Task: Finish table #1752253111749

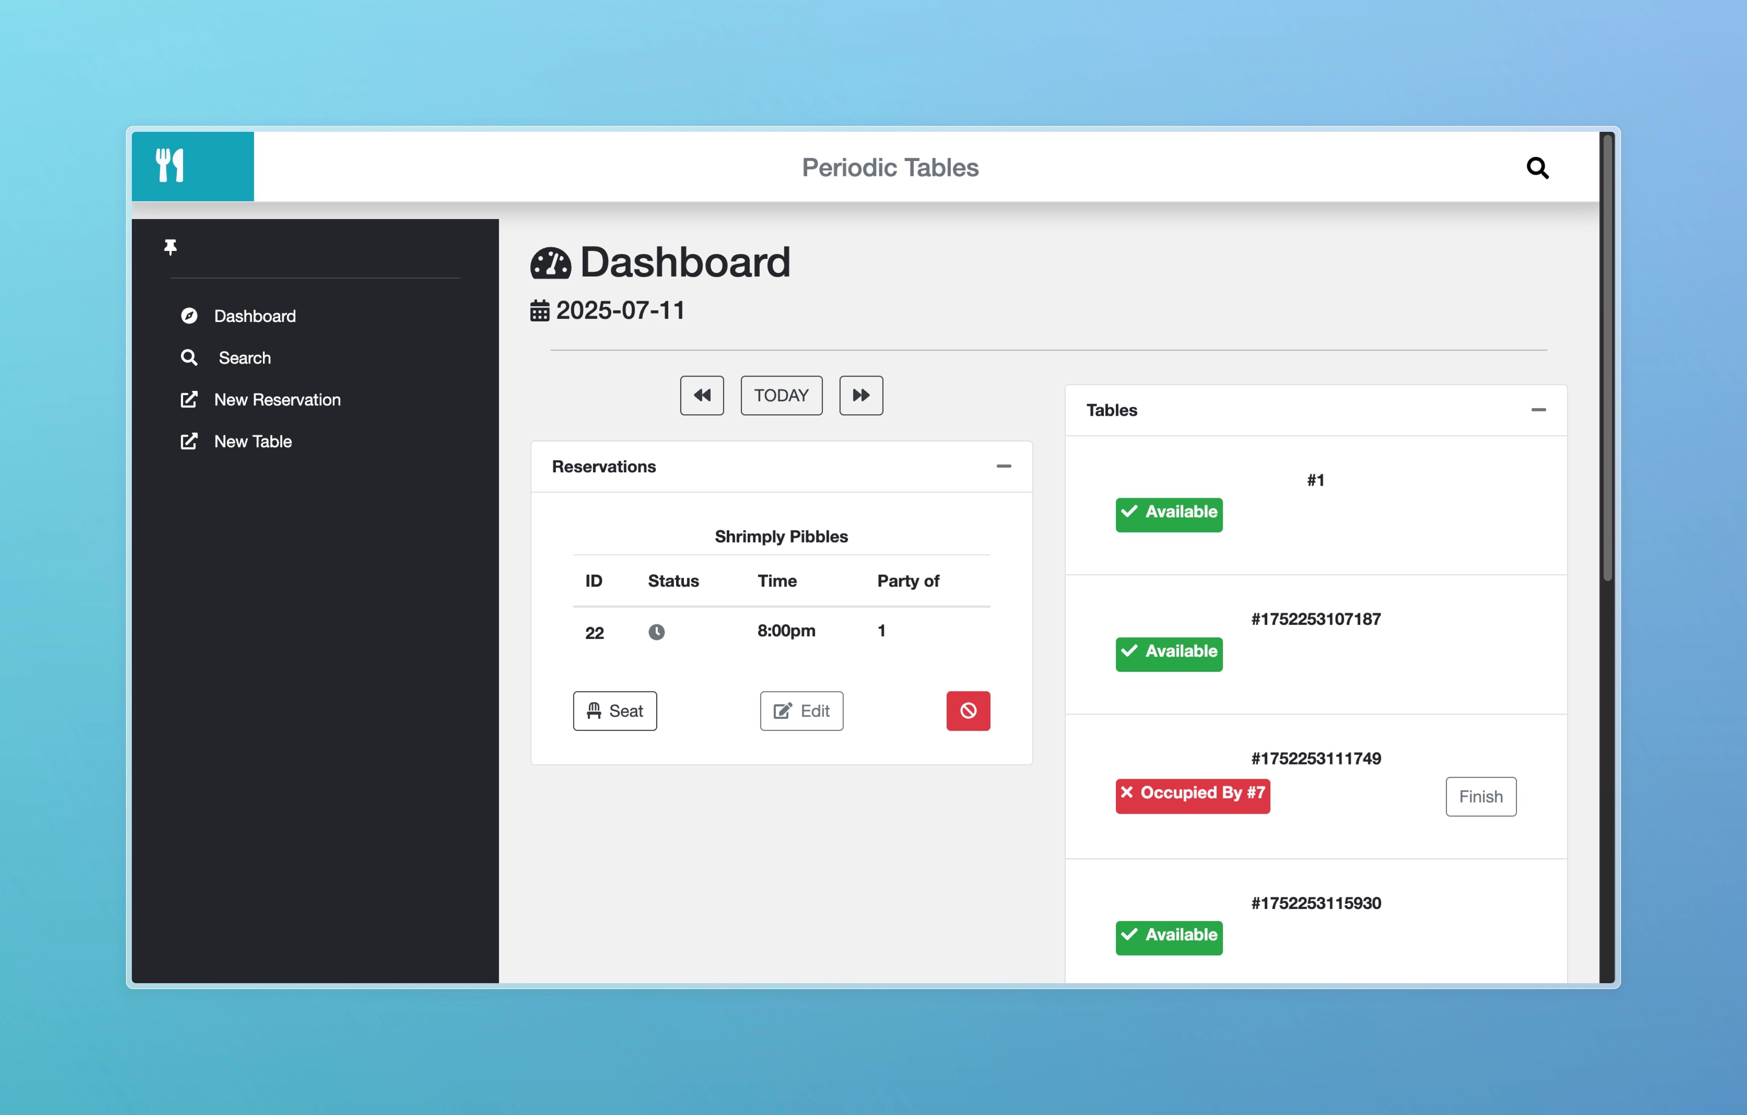Action: pyautogui.click(x=1481, y=796)
